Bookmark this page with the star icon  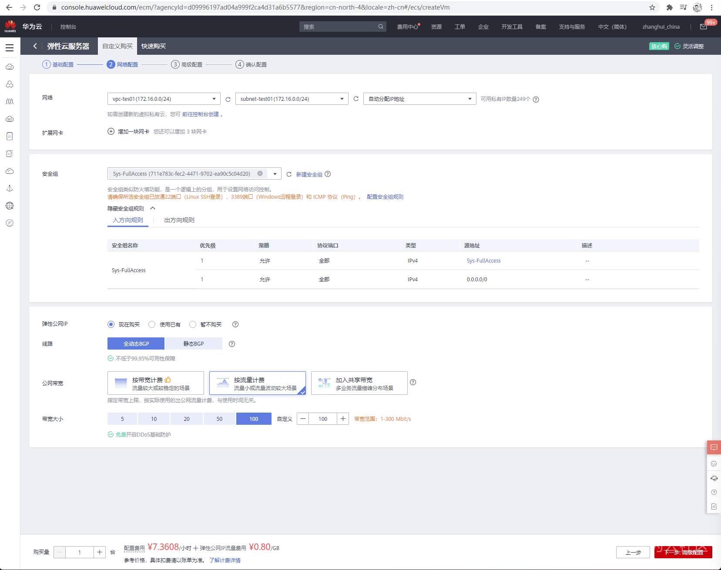click(652, 7)
